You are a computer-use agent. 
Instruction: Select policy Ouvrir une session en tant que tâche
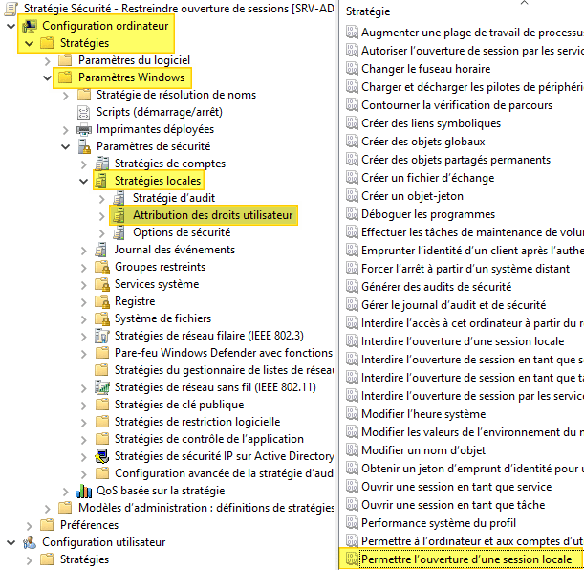(453, 505)
